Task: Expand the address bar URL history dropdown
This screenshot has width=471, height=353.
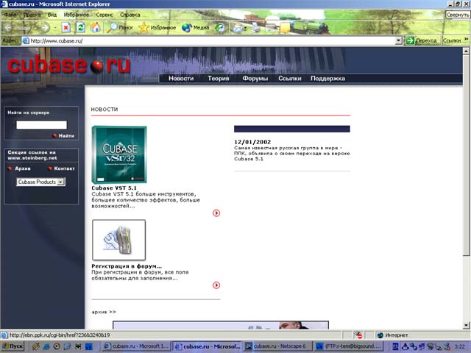Action: pos(399,40)
